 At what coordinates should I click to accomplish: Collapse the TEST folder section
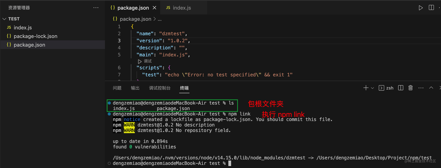coord(4,19)
